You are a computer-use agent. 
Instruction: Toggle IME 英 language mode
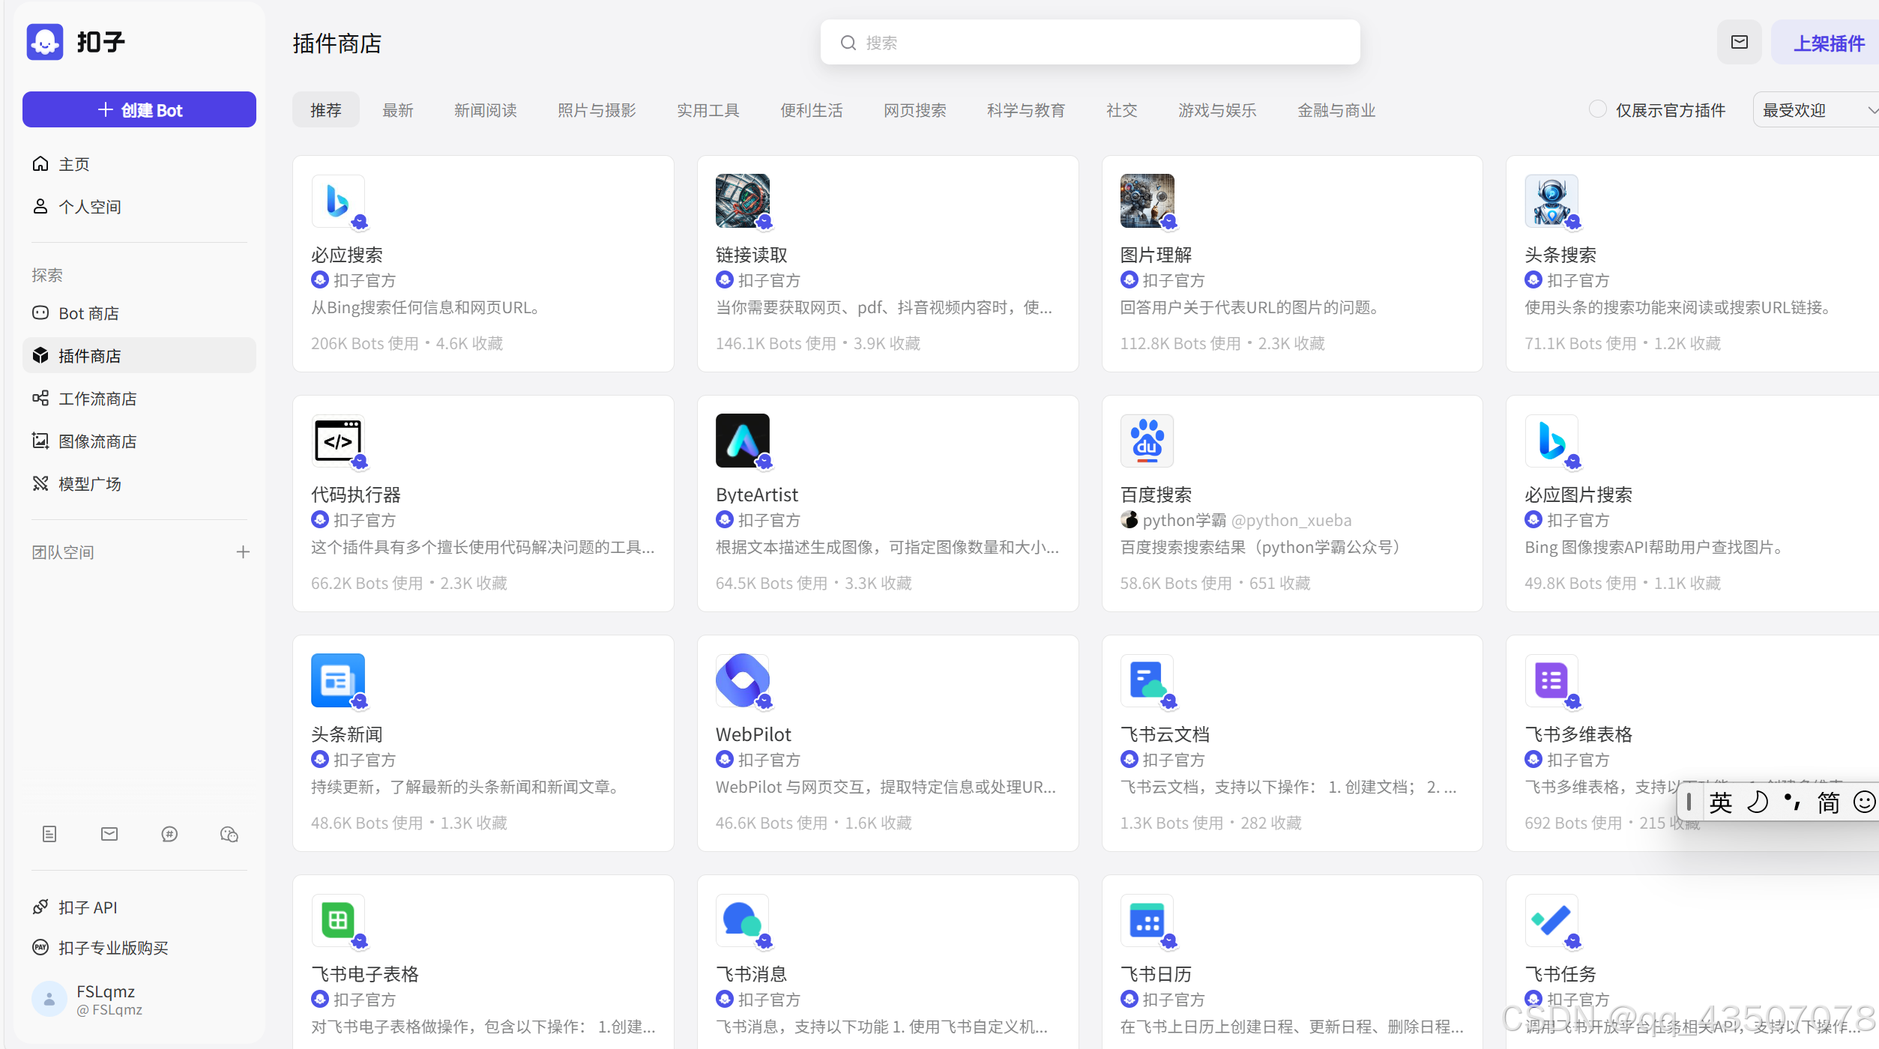pyautogui.click(x=1720, y=802)
